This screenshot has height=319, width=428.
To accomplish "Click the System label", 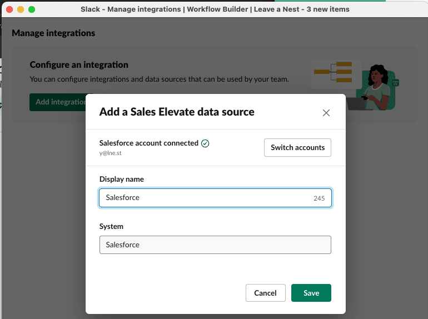I will tap(111, 227).
